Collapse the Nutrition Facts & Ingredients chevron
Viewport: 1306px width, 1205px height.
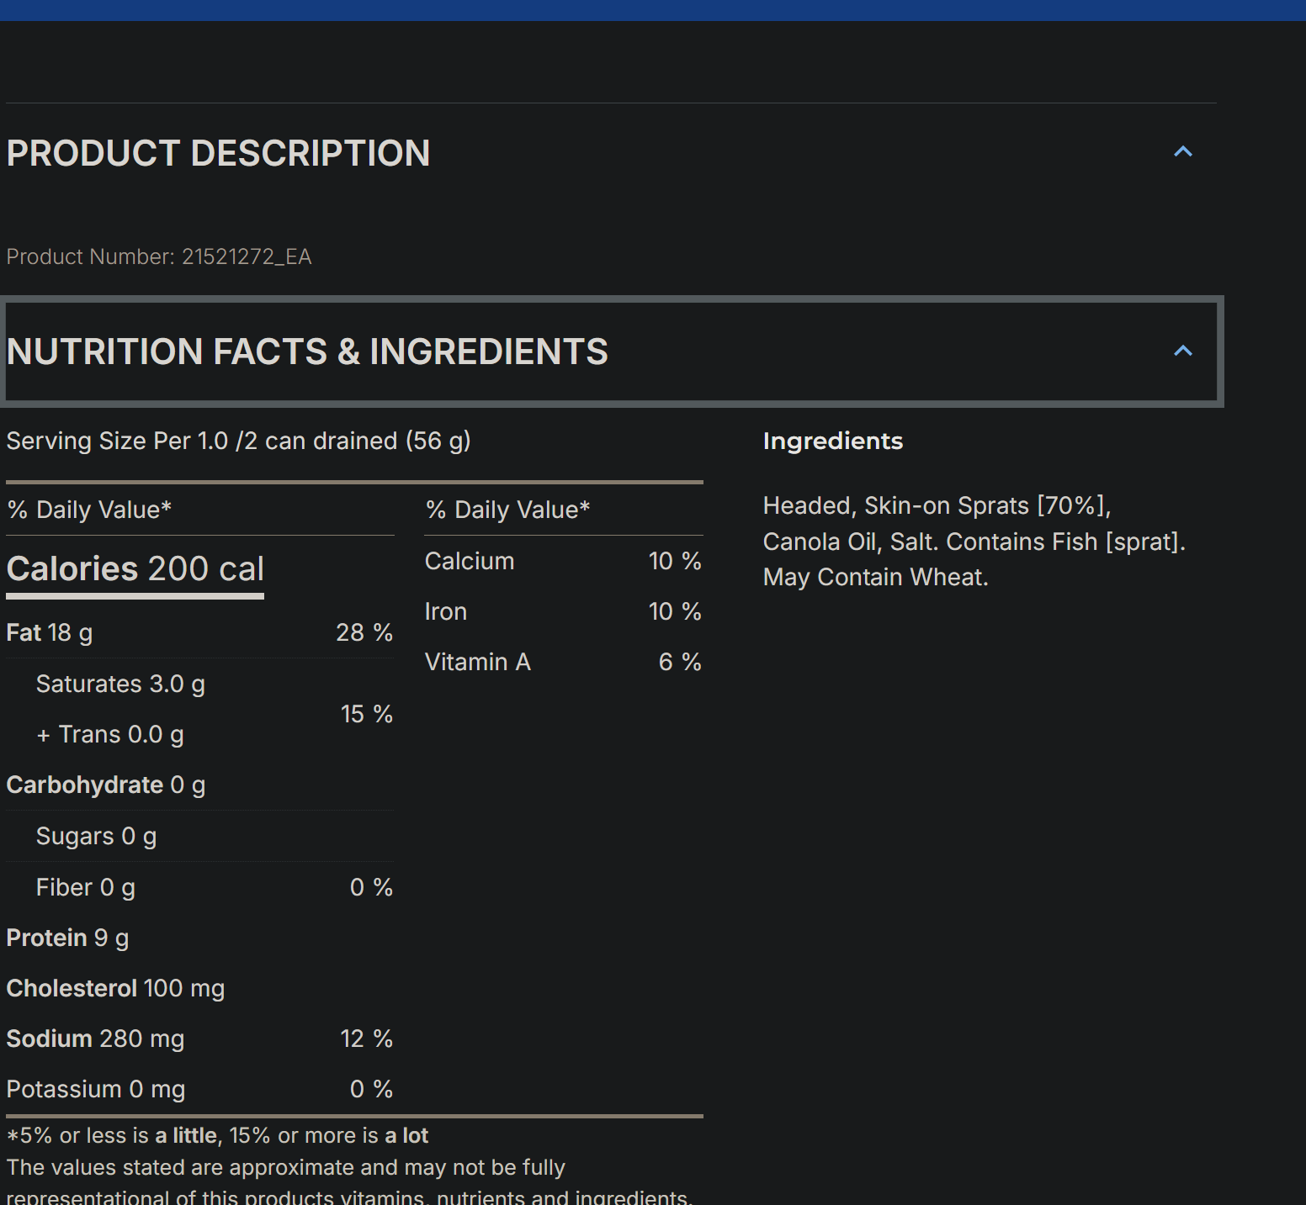click(1183, 351)
